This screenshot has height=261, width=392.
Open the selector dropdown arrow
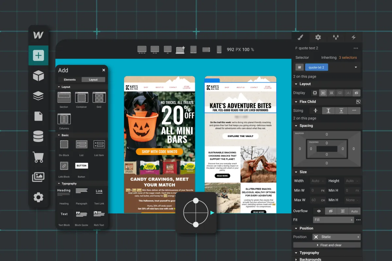point(356,67)
